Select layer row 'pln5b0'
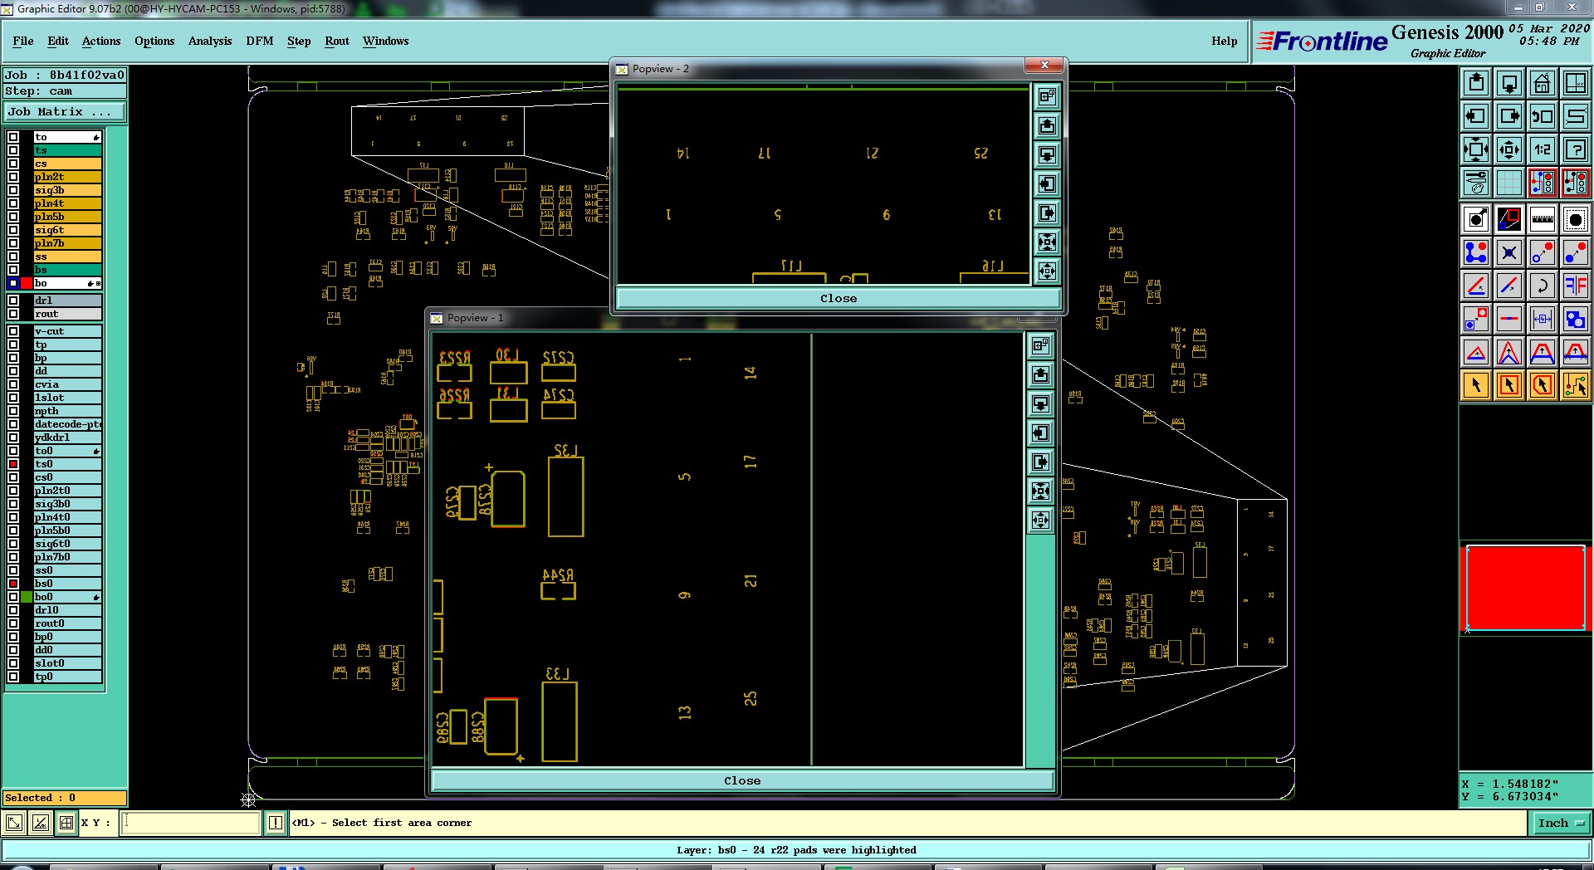The height and width of the screenshot is (870, 1594). click(67, 530)
